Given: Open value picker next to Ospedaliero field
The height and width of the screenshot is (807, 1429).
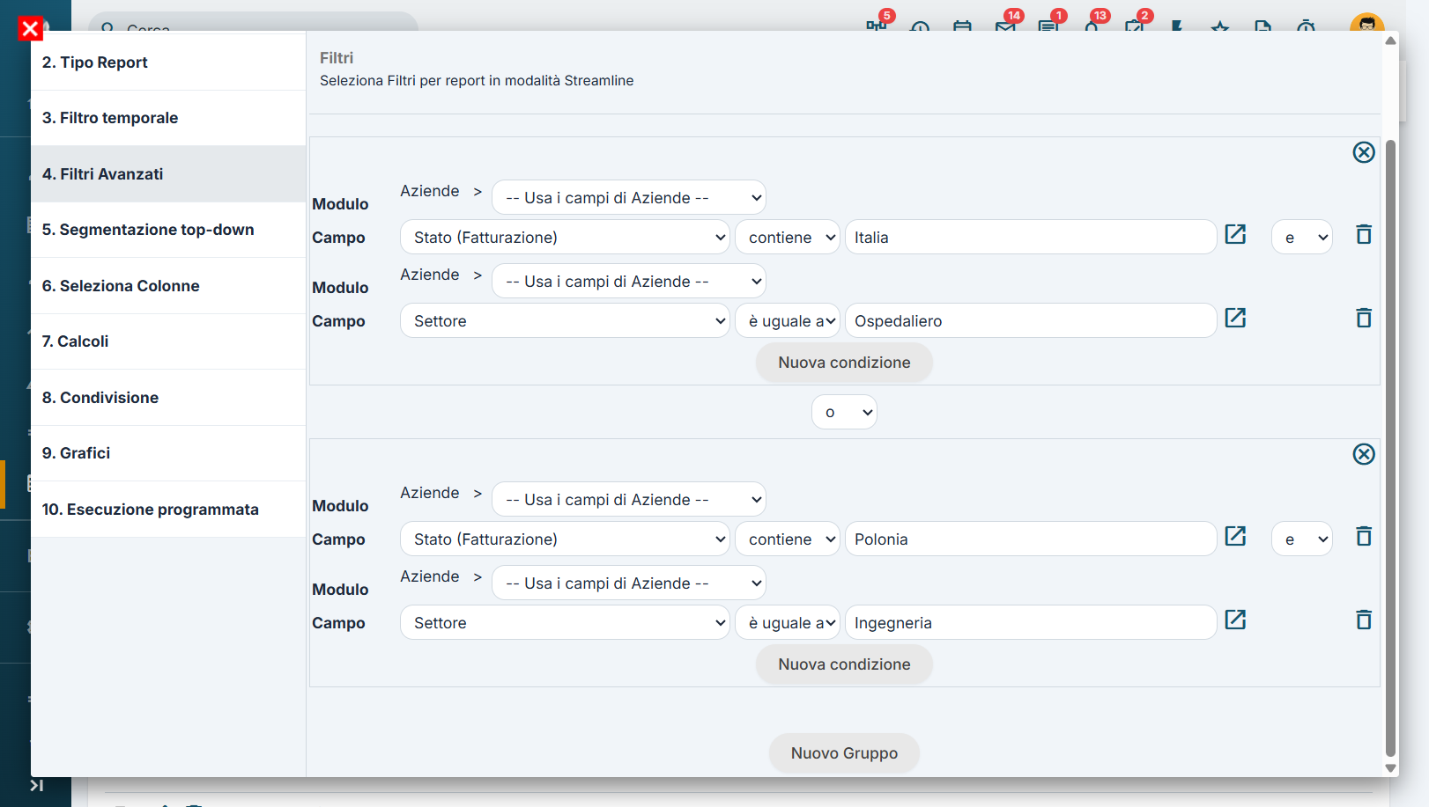Looking at the screenshot, I should (x=1235, y=318).
